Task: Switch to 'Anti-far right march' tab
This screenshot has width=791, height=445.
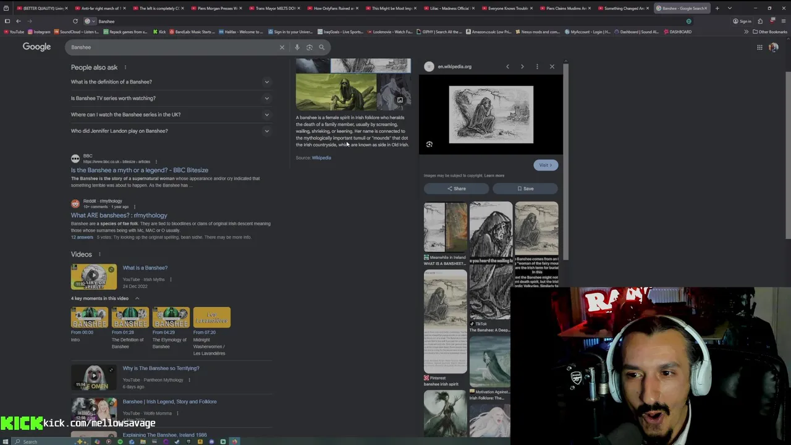Action: click(x=99, y=8)
